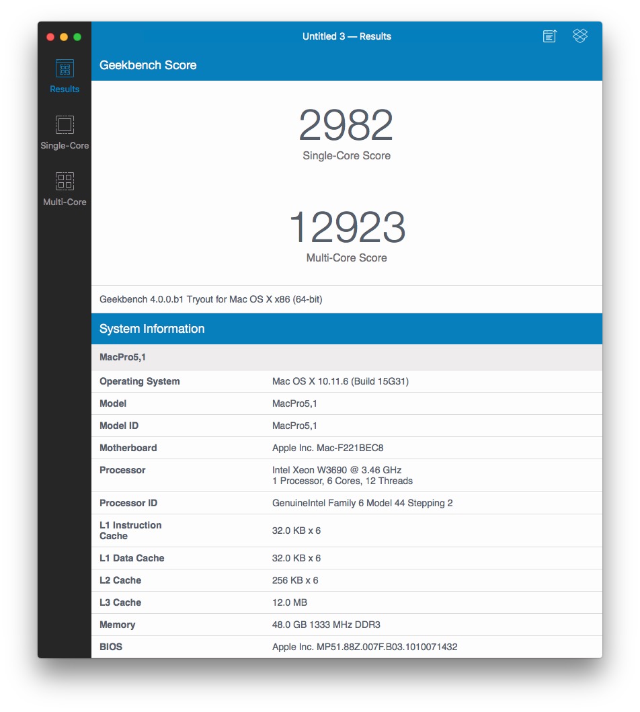
Task: Click Intel Xeon W3690 @ 3.46 GHz text
Action: point(337,470)
